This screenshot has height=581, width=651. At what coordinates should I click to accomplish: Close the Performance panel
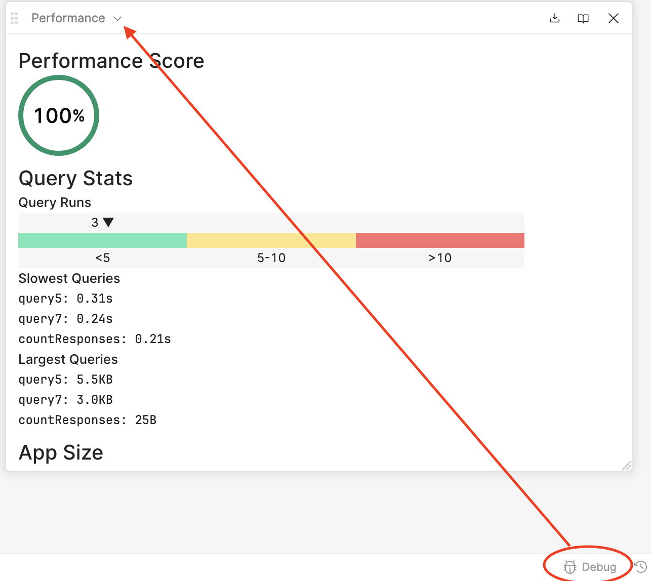click(614, 18)
